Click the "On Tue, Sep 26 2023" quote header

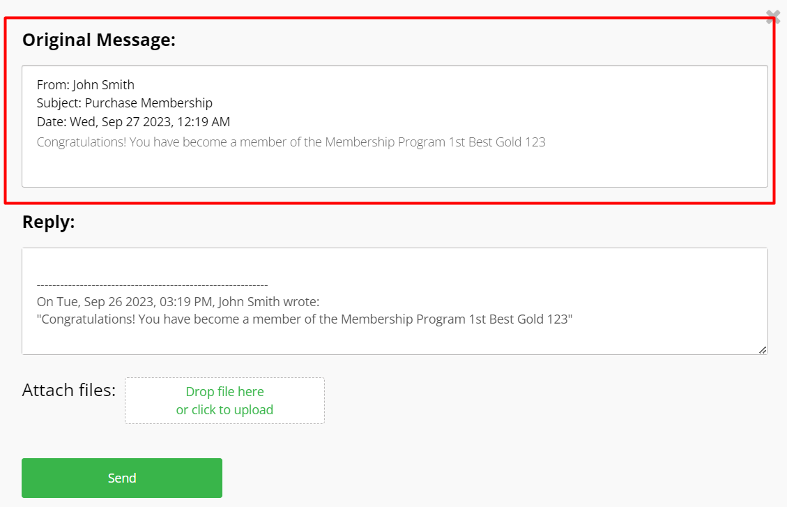(178, 302)
